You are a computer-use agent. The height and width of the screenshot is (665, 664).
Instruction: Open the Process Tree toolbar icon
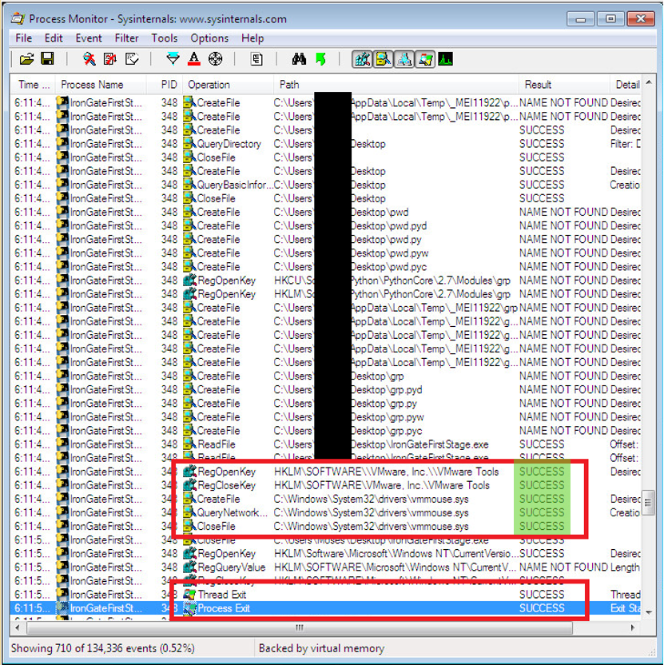(x=256, y=59)
